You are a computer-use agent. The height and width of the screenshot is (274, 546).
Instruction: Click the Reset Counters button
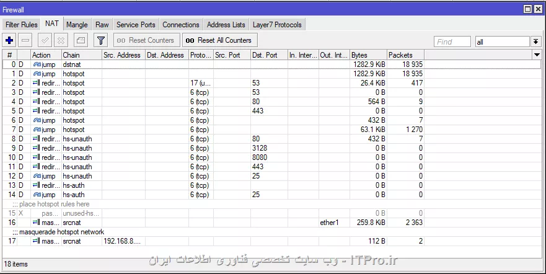(x=147, y=40)
